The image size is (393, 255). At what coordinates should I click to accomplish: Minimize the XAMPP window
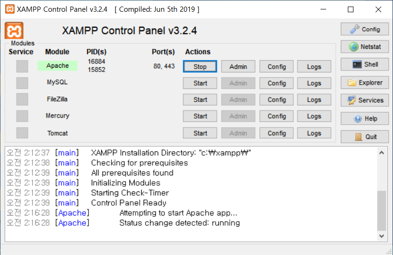(x=323, y=9)
